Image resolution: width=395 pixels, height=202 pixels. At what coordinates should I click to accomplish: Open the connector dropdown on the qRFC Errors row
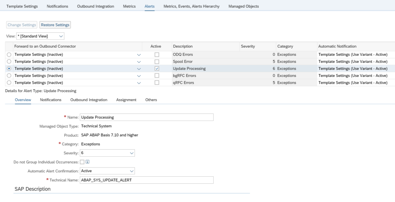click(139, 82)
